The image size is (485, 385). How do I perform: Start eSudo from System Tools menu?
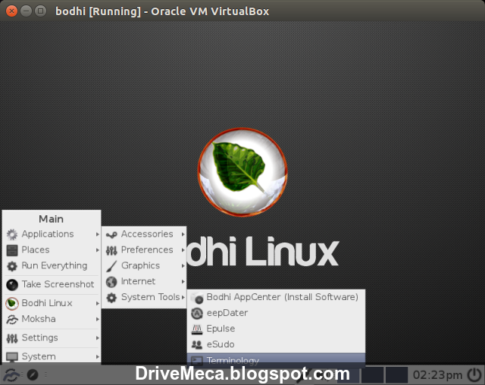tap(276, 345)
